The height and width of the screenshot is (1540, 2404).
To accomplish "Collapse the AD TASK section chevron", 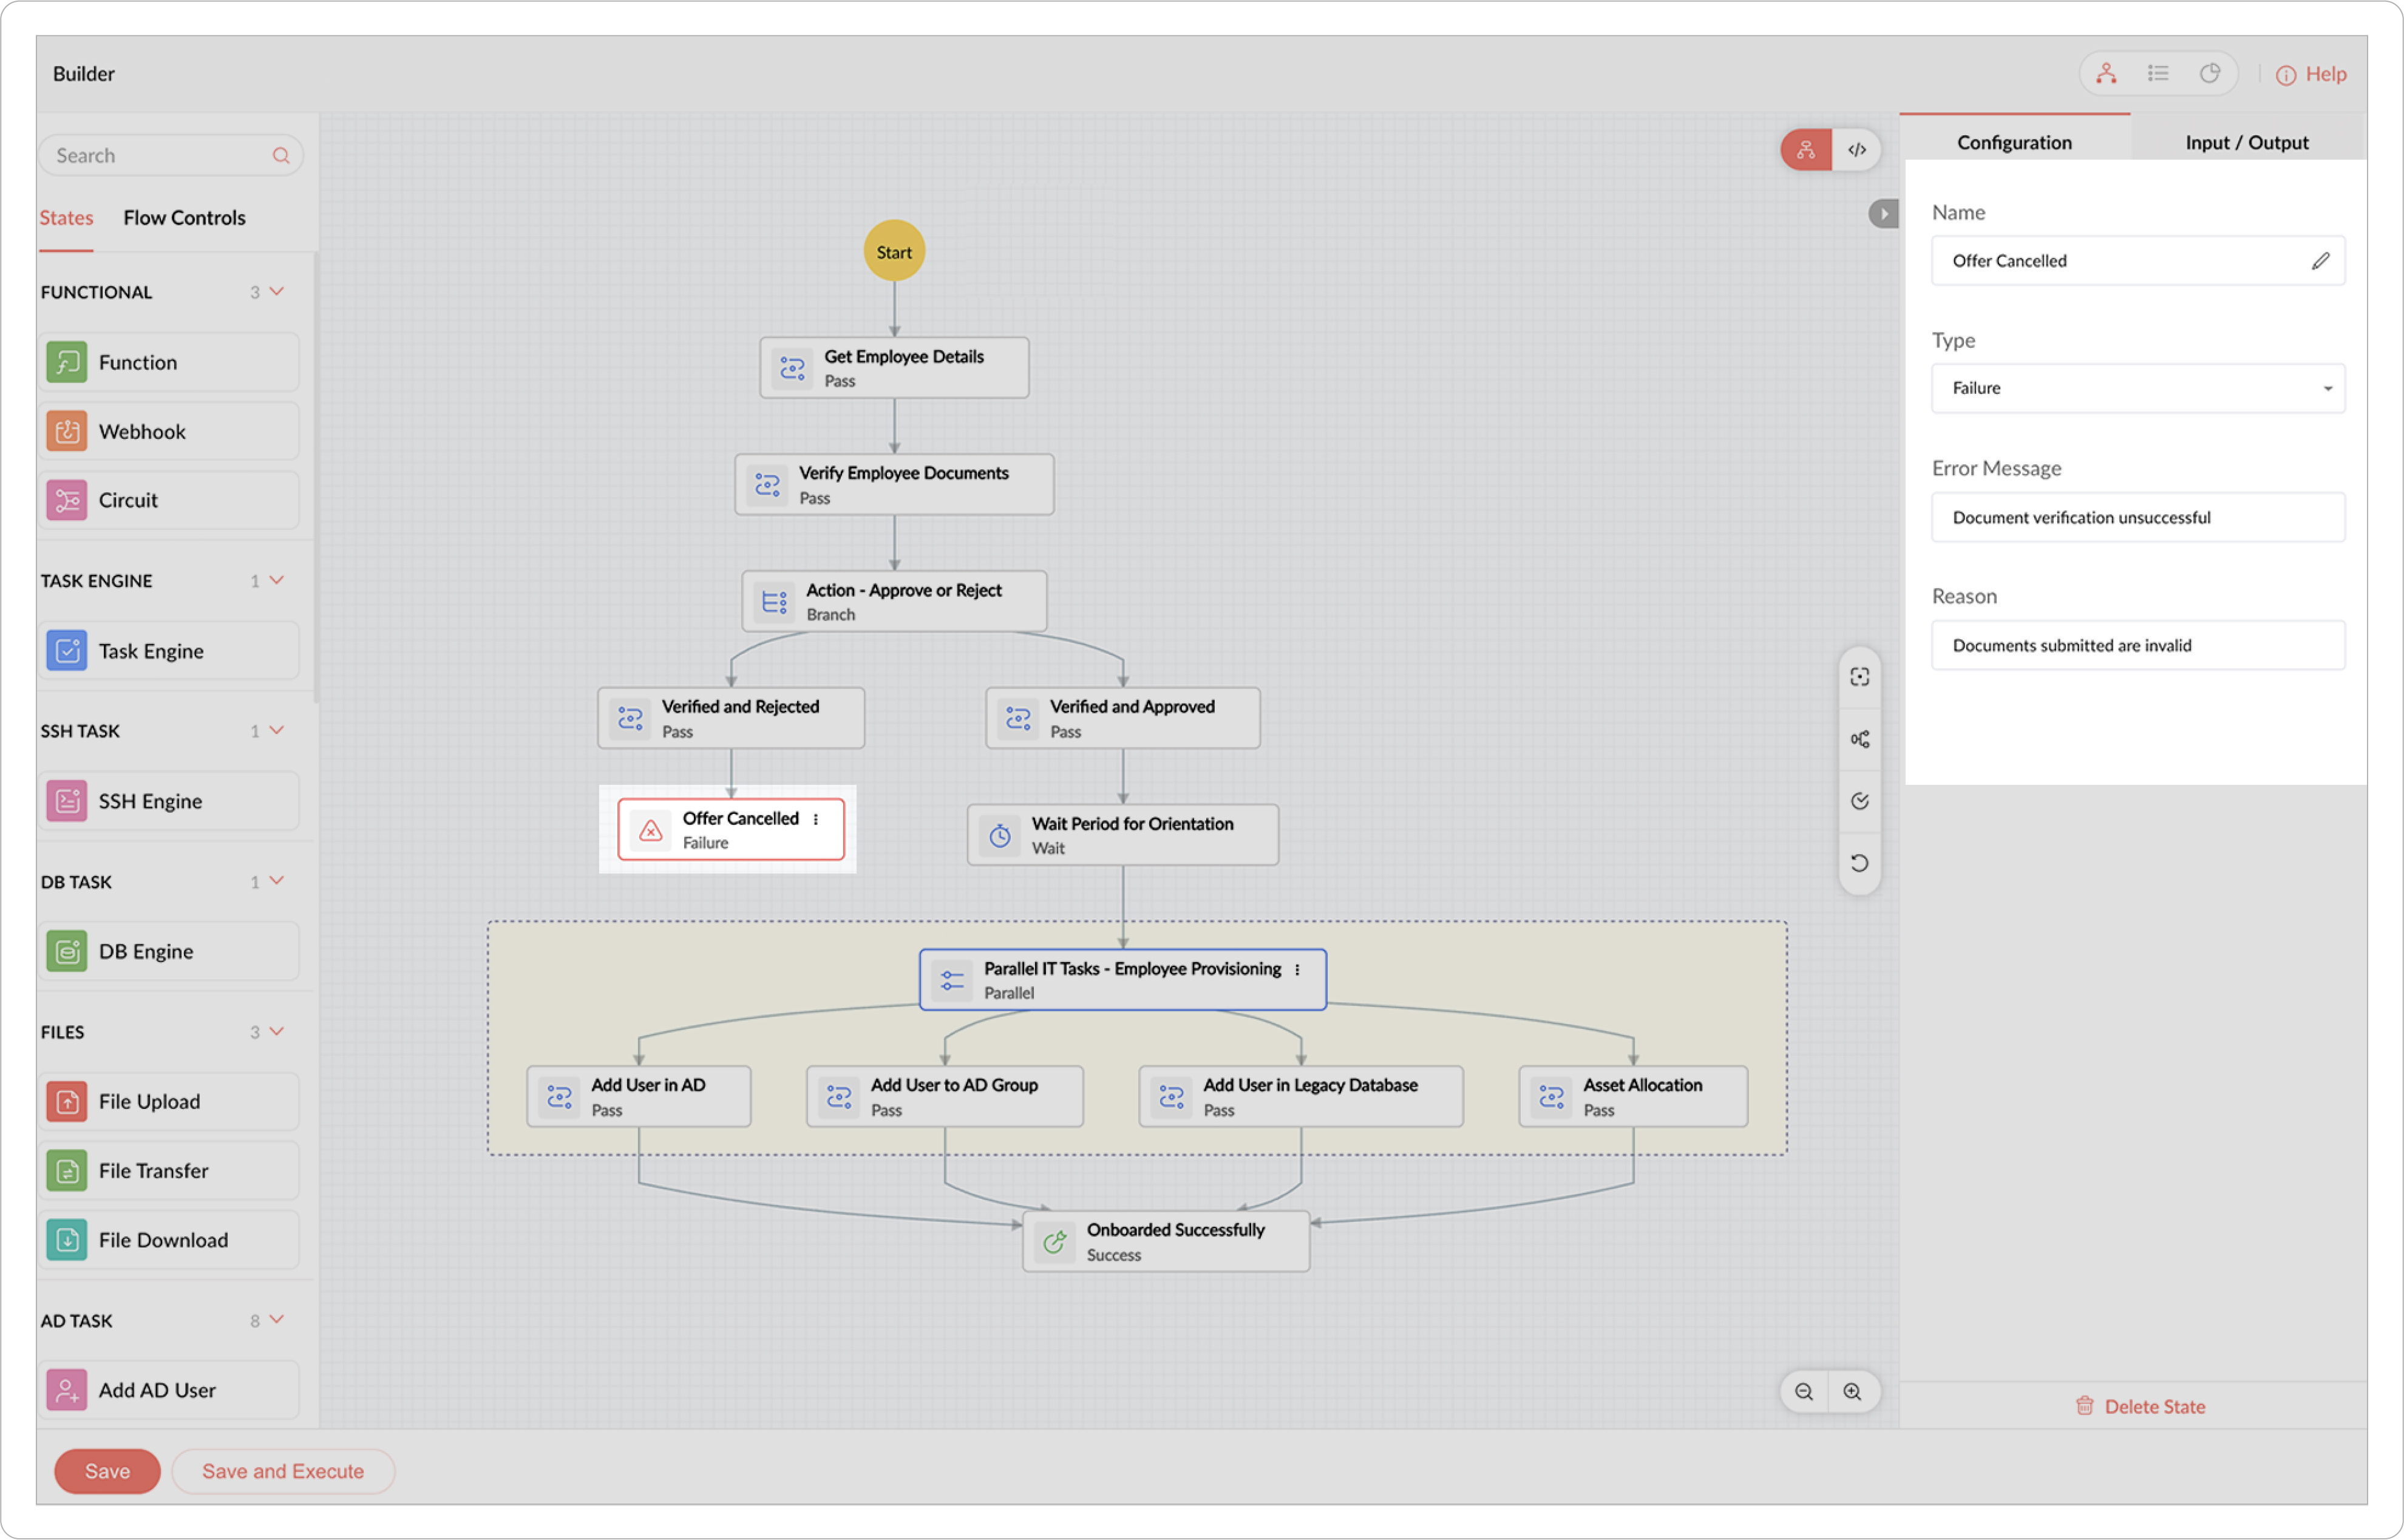I will click(277, 1320).
